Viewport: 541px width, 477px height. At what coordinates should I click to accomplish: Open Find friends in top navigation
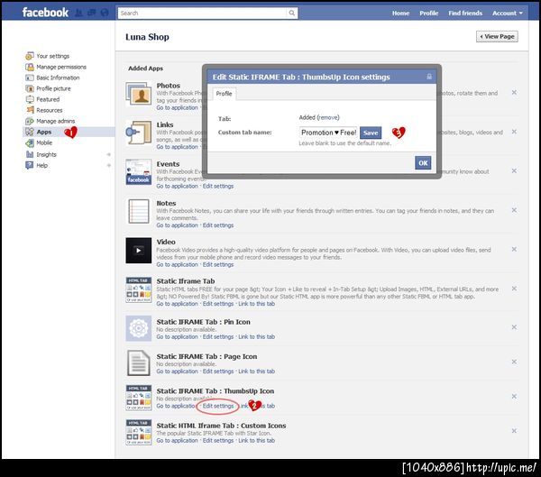coord(465,14)
